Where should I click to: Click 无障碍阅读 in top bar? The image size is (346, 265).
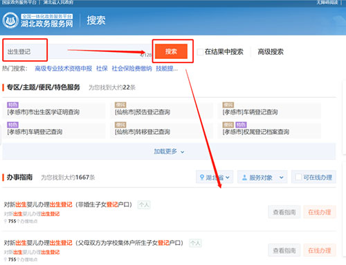tap(327, 2)
